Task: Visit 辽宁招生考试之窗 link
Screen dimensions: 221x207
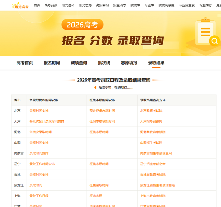Action: [153, 164]
